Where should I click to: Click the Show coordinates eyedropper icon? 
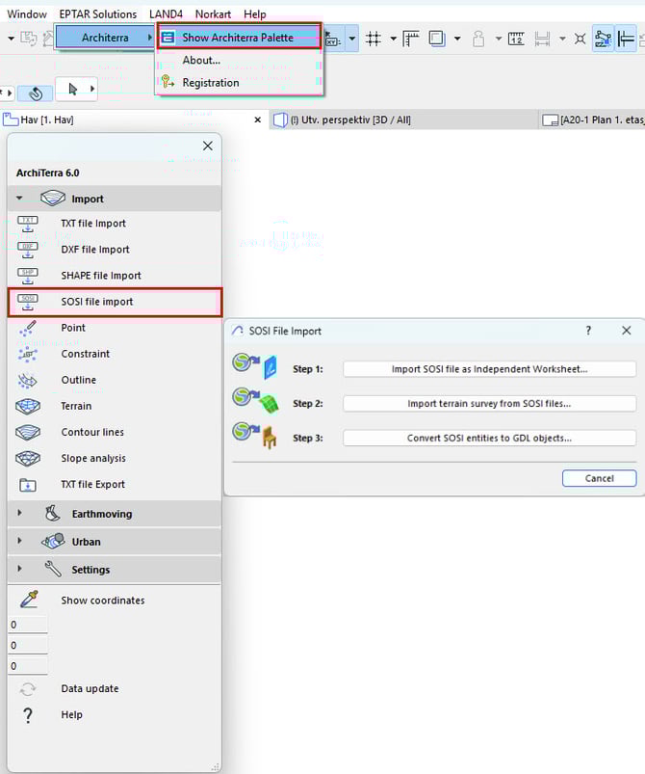[x=28, y=601]
